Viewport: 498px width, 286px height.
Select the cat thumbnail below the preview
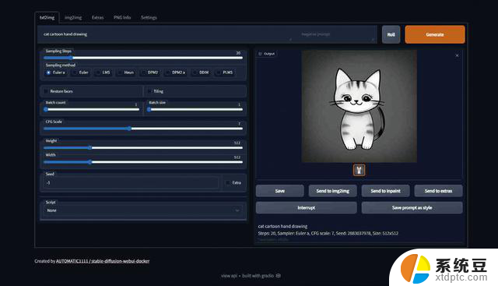point(359,170)
